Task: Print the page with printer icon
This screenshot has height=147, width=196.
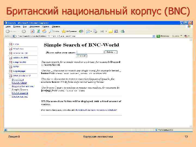Action: coord(95,31)
